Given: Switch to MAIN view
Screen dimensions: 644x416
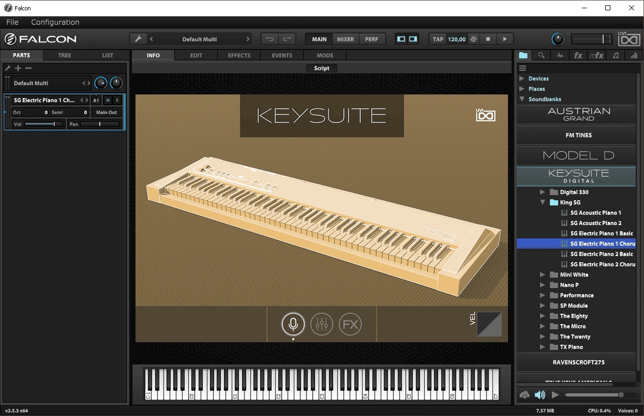Looking at the screenshot, I should (x=319, y=39).
